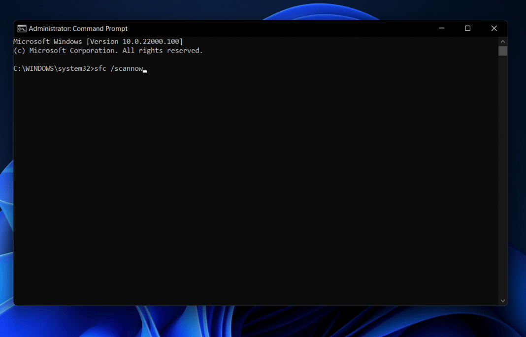
Task: Click the Microsoft Corporation copyright line
Action: 107,50
